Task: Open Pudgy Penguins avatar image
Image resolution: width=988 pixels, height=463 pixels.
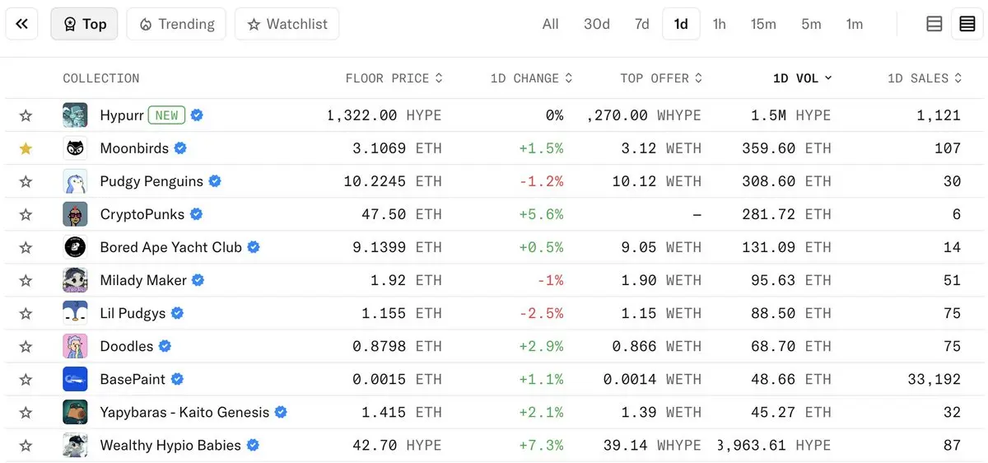Action: click(75, 181)
